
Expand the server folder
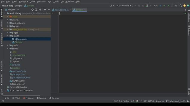click(7, 49)
